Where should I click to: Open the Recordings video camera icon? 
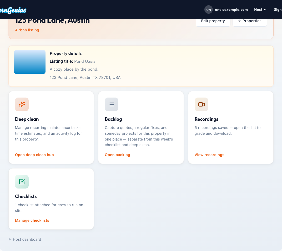point(201,104)
